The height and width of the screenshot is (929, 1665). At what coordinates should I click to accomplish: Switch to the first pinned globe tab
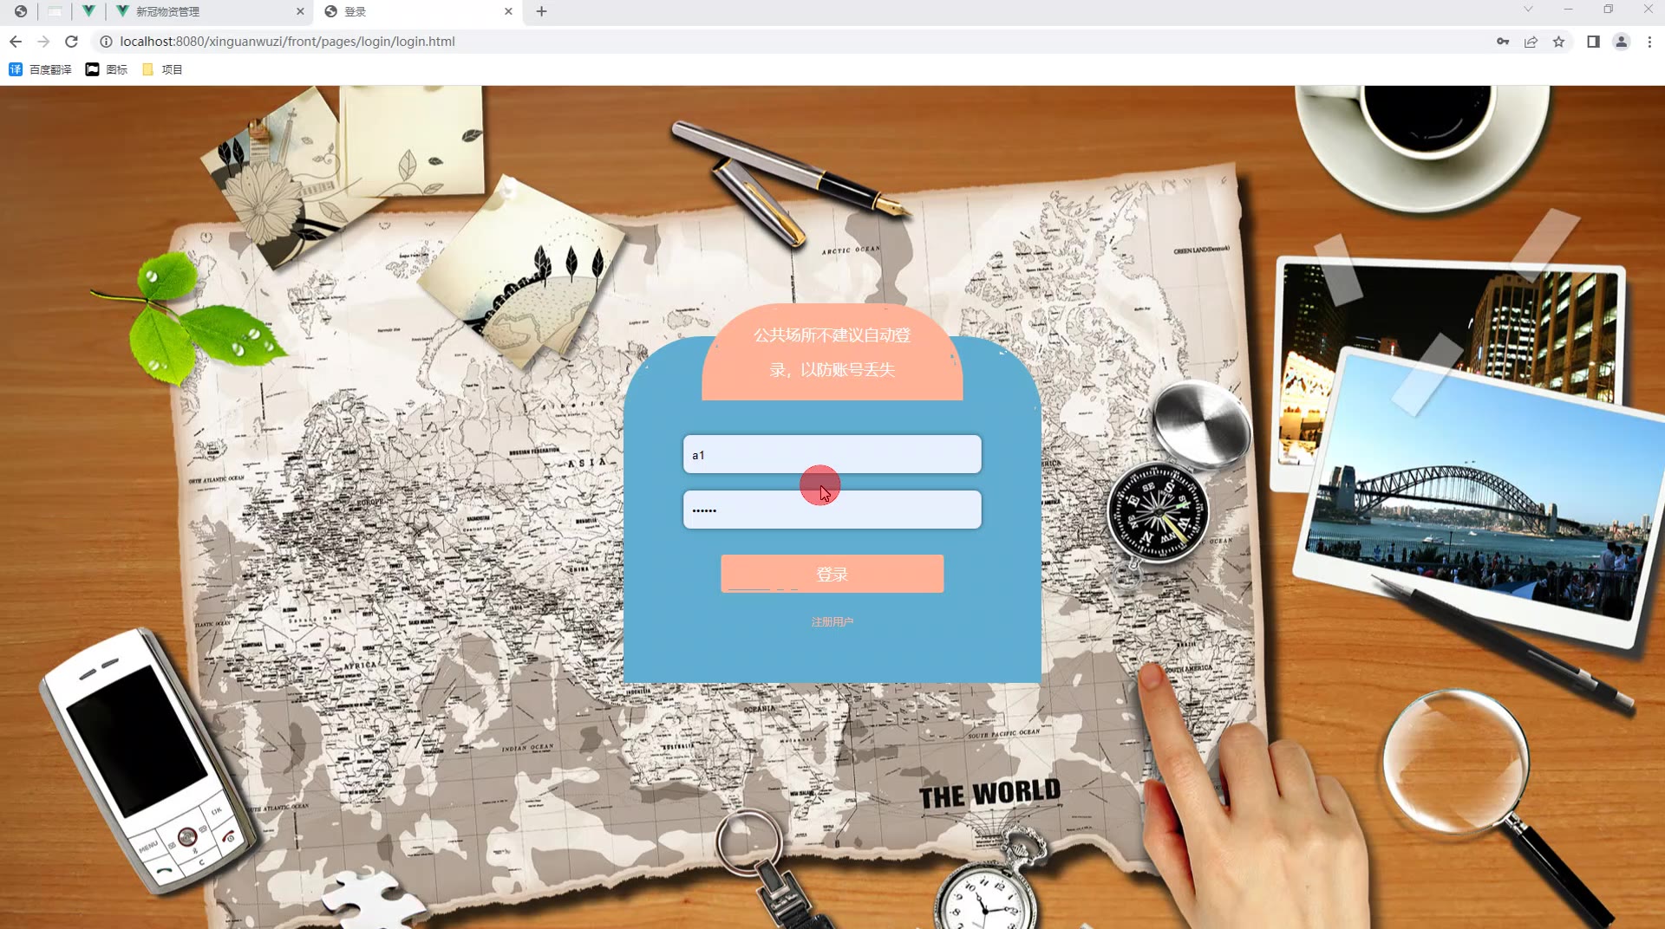21,11
